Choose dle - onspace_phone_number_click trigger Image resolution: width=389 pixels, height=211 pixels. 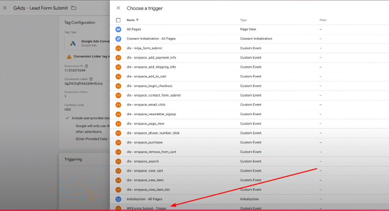(153, 133)
